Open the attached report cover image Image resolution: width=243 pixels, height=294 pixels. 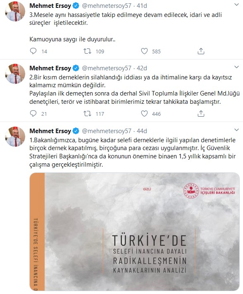[135, 232]
